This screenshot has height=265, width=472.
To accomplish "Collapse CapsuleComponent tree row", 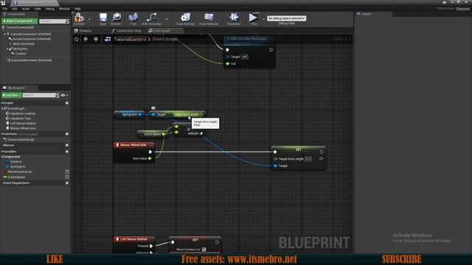I will pos(5,35).
